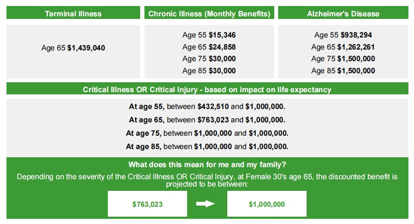Click 'What does this mean for me' heading
414x224 pixels.
pos(207,165)
